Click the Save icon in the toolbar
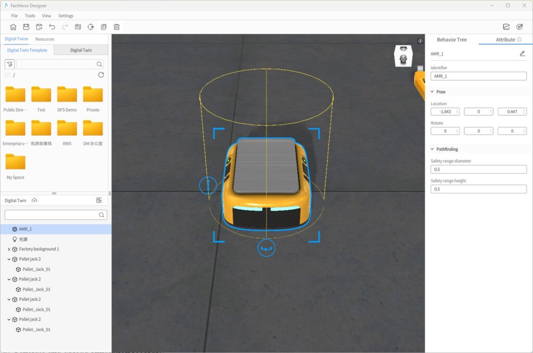 (26, 27)
